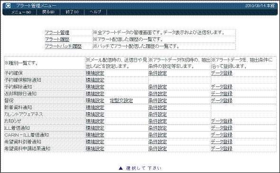Open 条件設定 for 予約確保
The width and height of the screenshot is (280, 173).
point(158,73)
